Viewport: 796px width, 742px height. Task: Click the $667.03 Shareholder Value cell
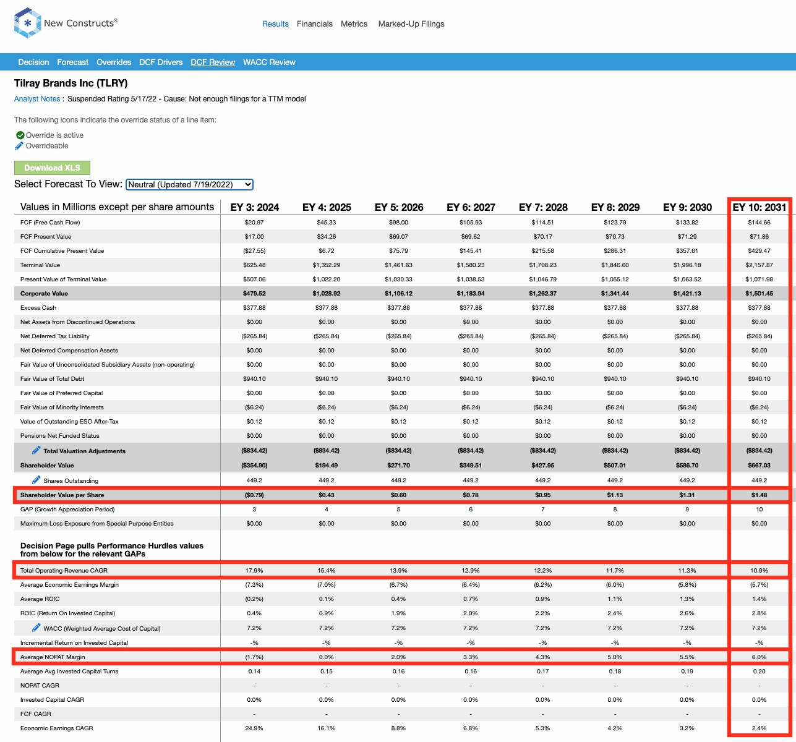pyautogui.click(x=760, y=466)
